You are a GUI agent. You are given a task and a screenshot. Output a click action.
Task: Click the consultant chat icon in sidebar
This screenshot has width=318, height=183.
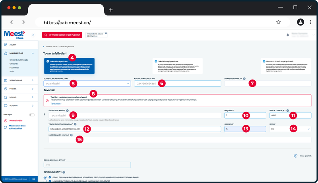tap(6, 127)
